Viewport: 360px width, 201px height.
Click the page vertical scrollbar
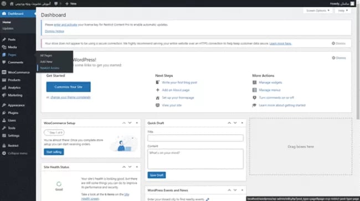(358, 62)
